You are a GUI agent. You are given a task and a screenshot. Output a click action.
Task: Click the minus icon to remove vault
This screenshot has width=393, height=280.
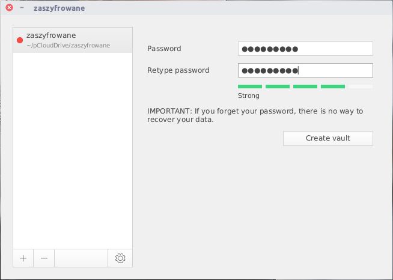pyautogui.click(x=44, y=258)
